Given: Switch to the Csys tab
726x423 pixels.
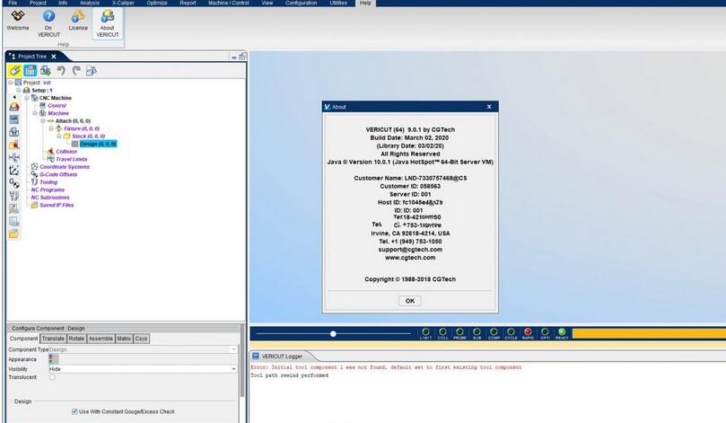Looking at the screenshot, I should 141,339.
